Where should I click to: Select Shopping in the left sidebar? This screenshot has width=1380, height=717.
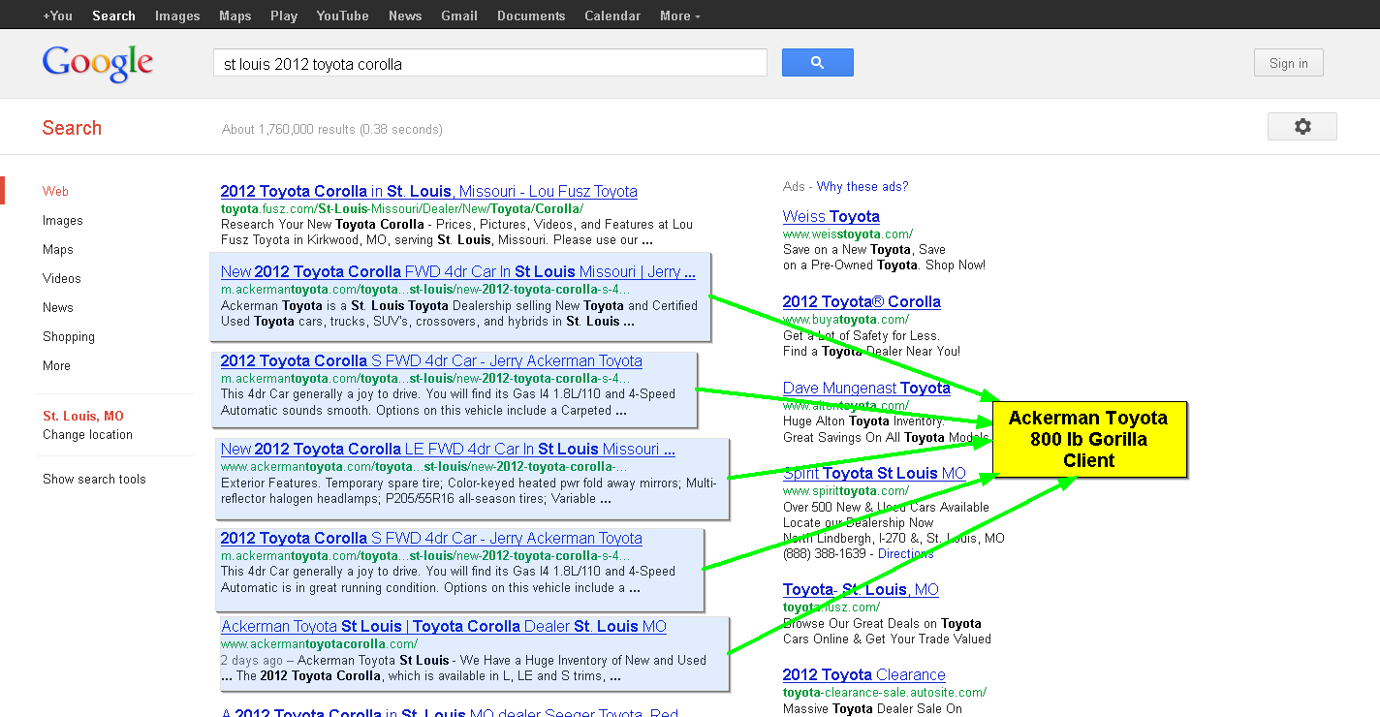(69, 336)
